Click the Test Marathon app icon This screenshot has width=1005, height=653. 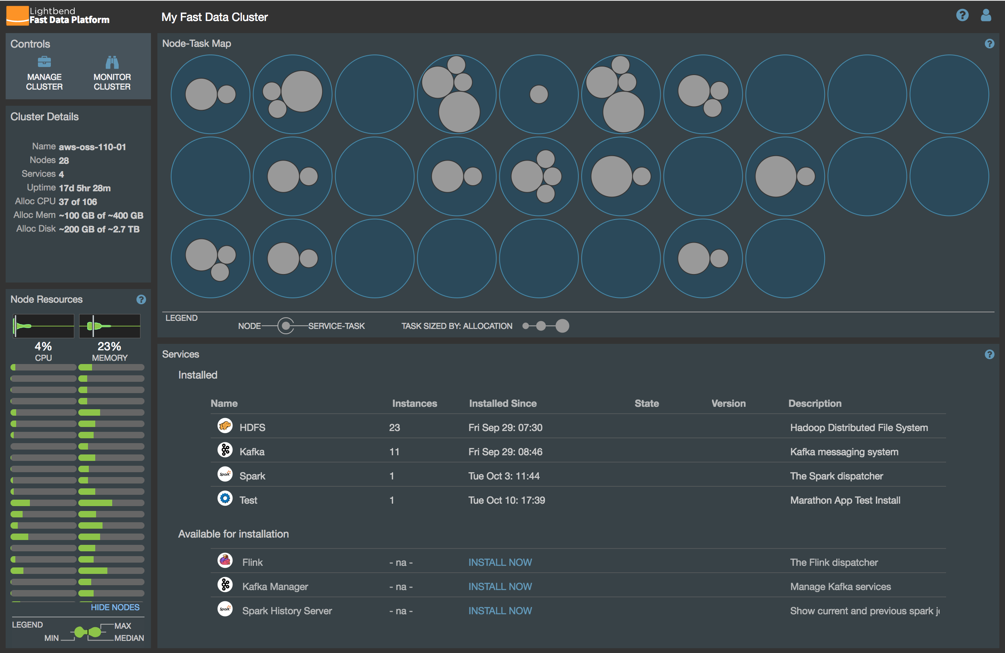coord(225,500)
